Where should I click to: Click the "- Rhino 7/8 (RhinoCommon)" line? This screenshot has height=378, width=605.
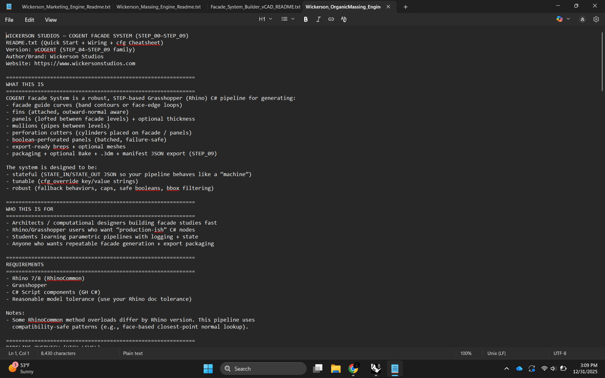click(x=45, y=278)
